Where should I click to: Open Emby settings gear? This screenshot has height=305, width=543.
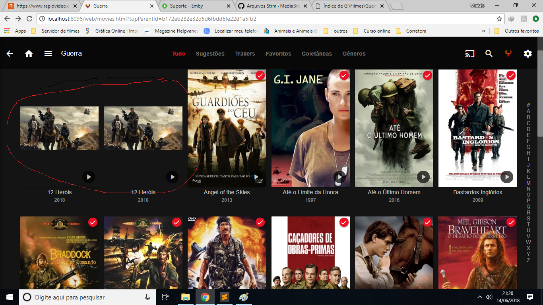point(528,54)
